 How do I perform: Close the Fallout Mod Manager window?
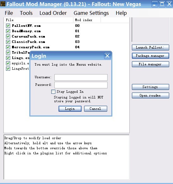coord(169,4)
